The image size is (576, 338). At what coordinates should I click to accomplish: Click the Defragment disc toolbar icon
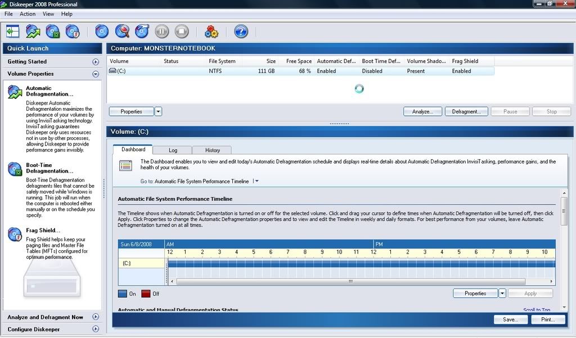(142, 31)
